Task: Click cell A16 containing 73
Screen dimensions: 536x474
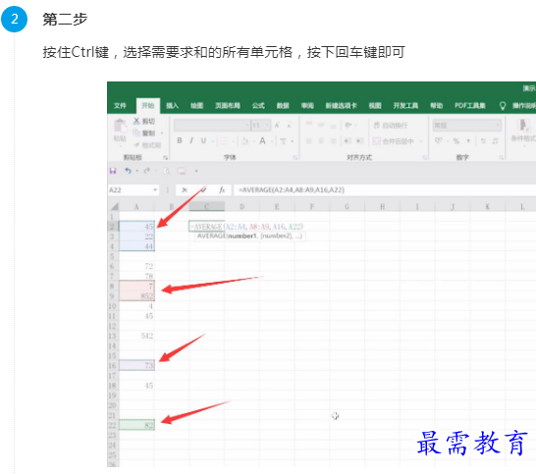Action: [x=136, y=366]
